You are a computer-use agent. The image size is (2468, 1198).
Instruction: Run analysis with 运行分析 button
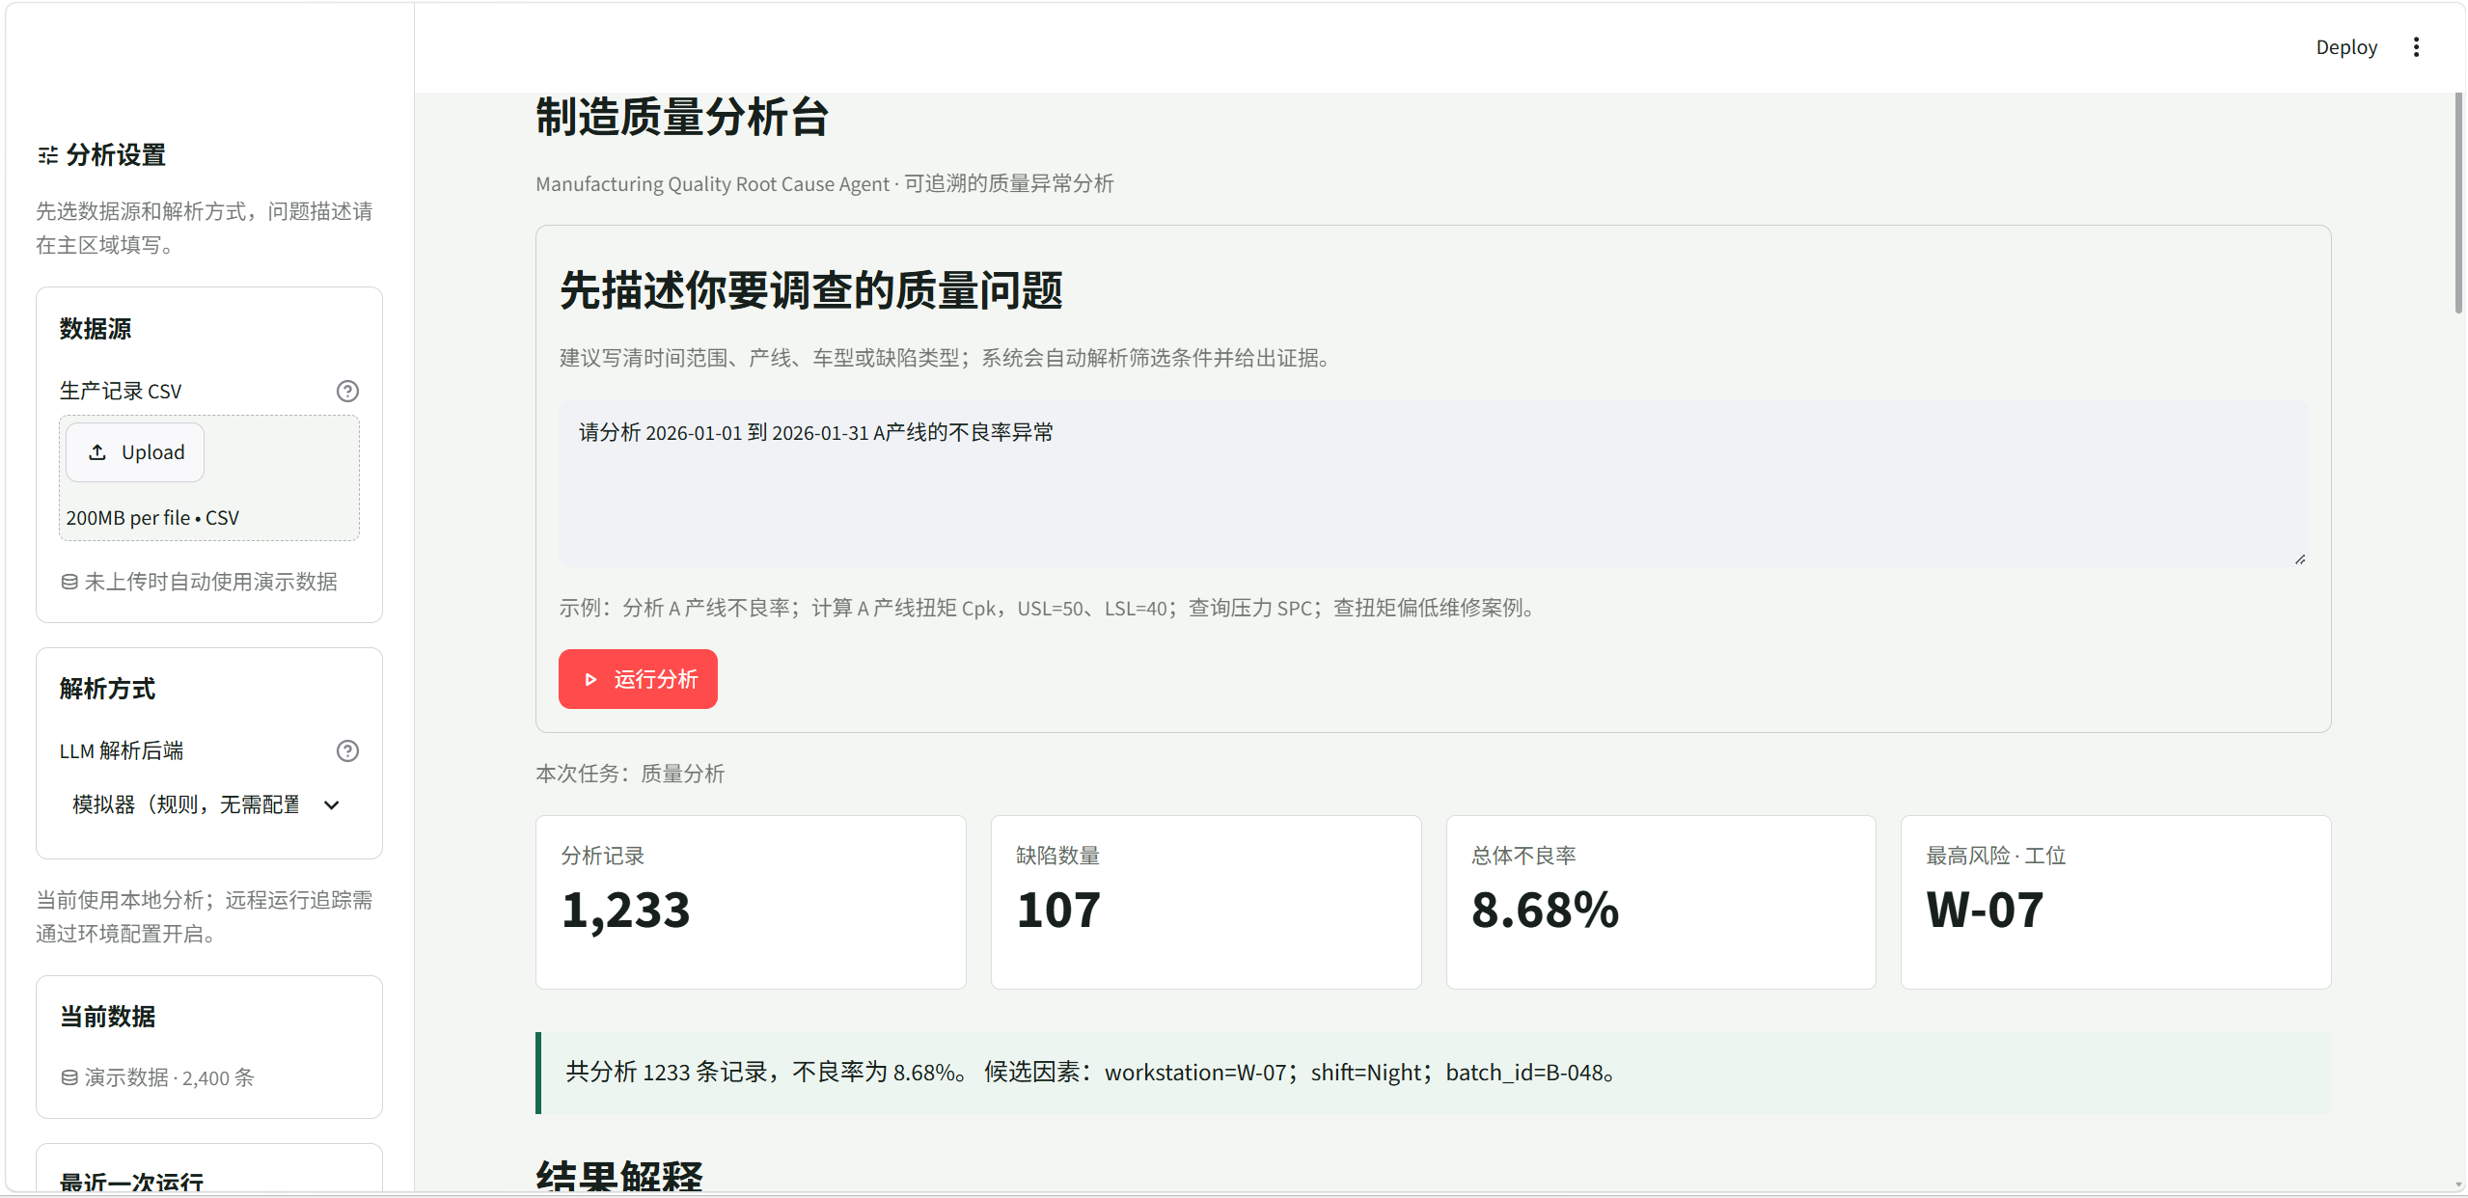(x=638, y=679)
